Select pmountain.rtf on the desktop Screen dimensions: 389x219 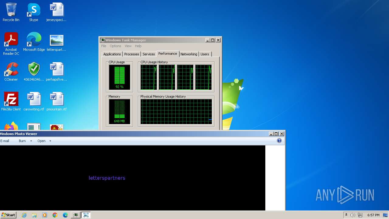[x=57, y=102]
